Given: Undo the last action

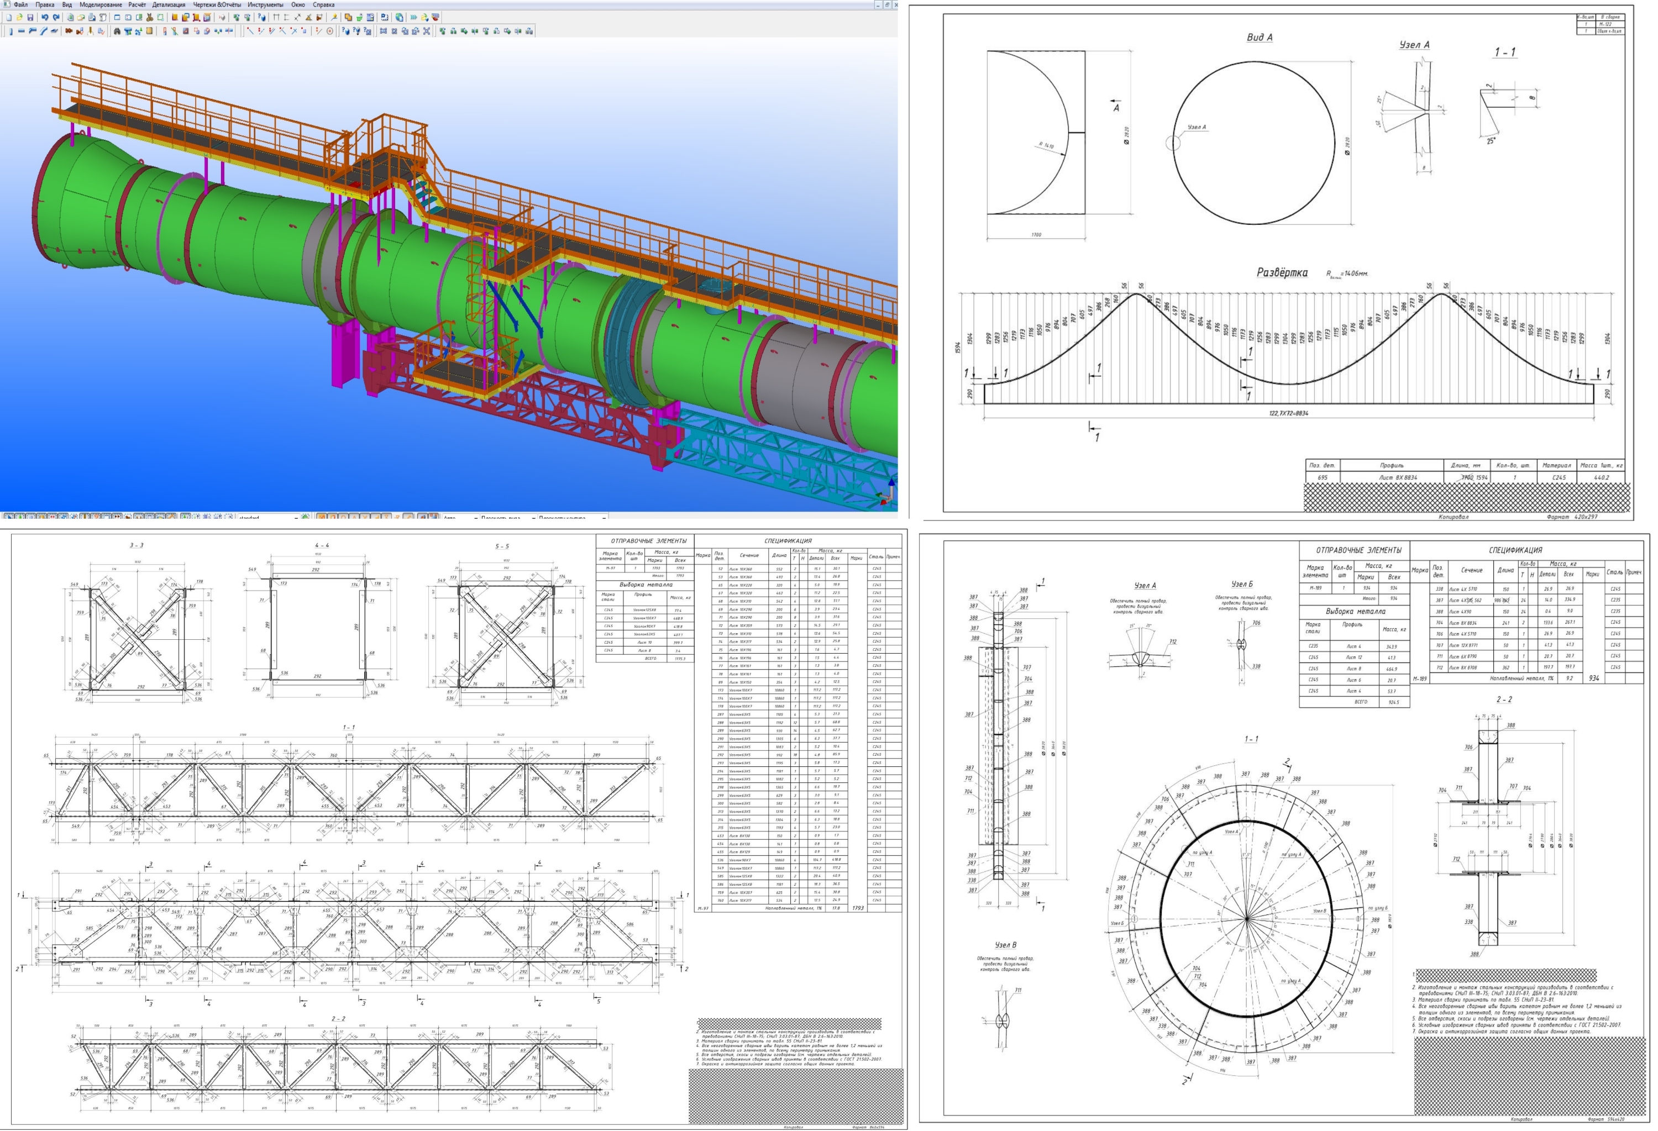Looking at the screenshot, I should [x=45, y=17].
